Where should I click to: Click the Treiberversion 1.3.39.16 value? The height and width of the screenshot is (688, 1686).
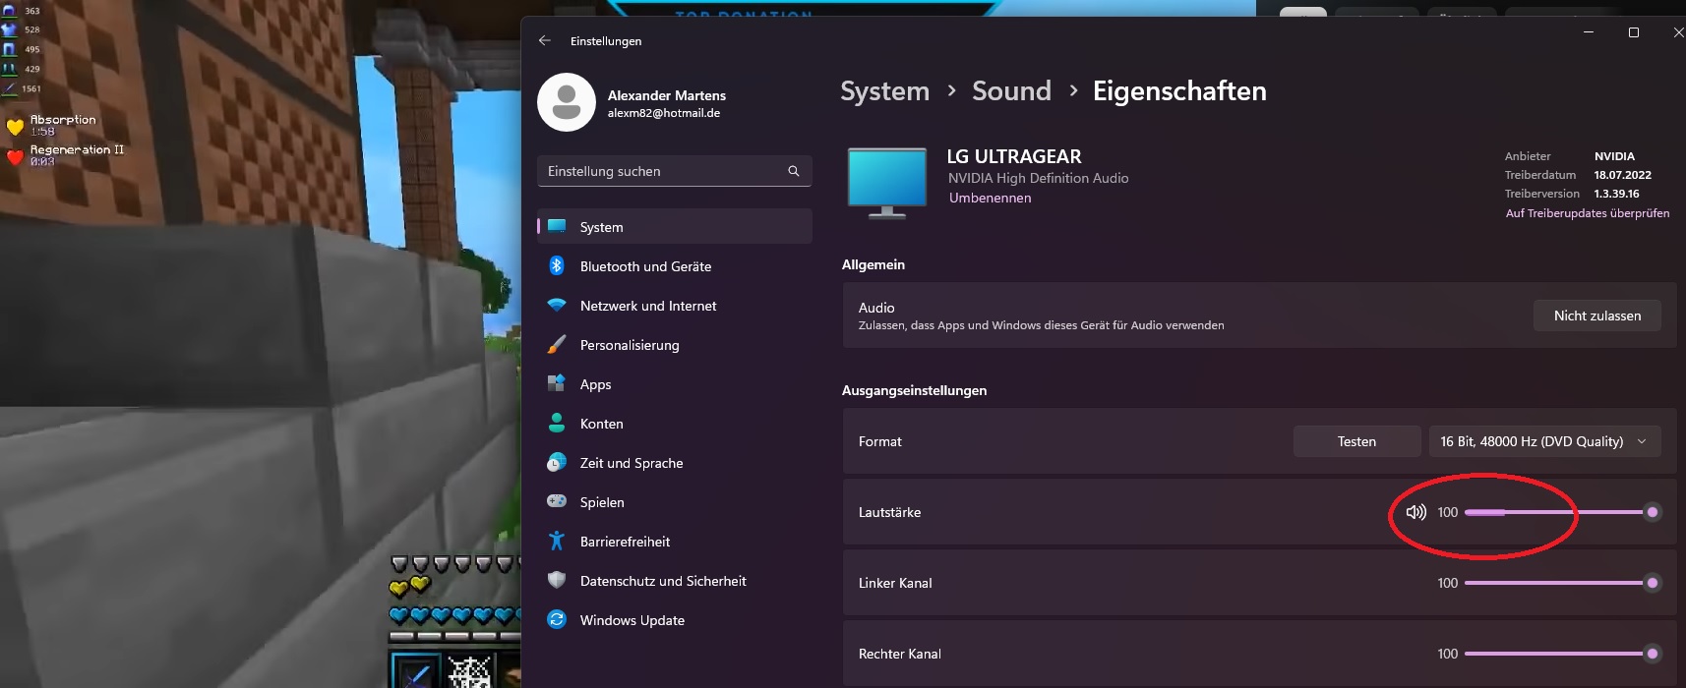[1616, 194]
